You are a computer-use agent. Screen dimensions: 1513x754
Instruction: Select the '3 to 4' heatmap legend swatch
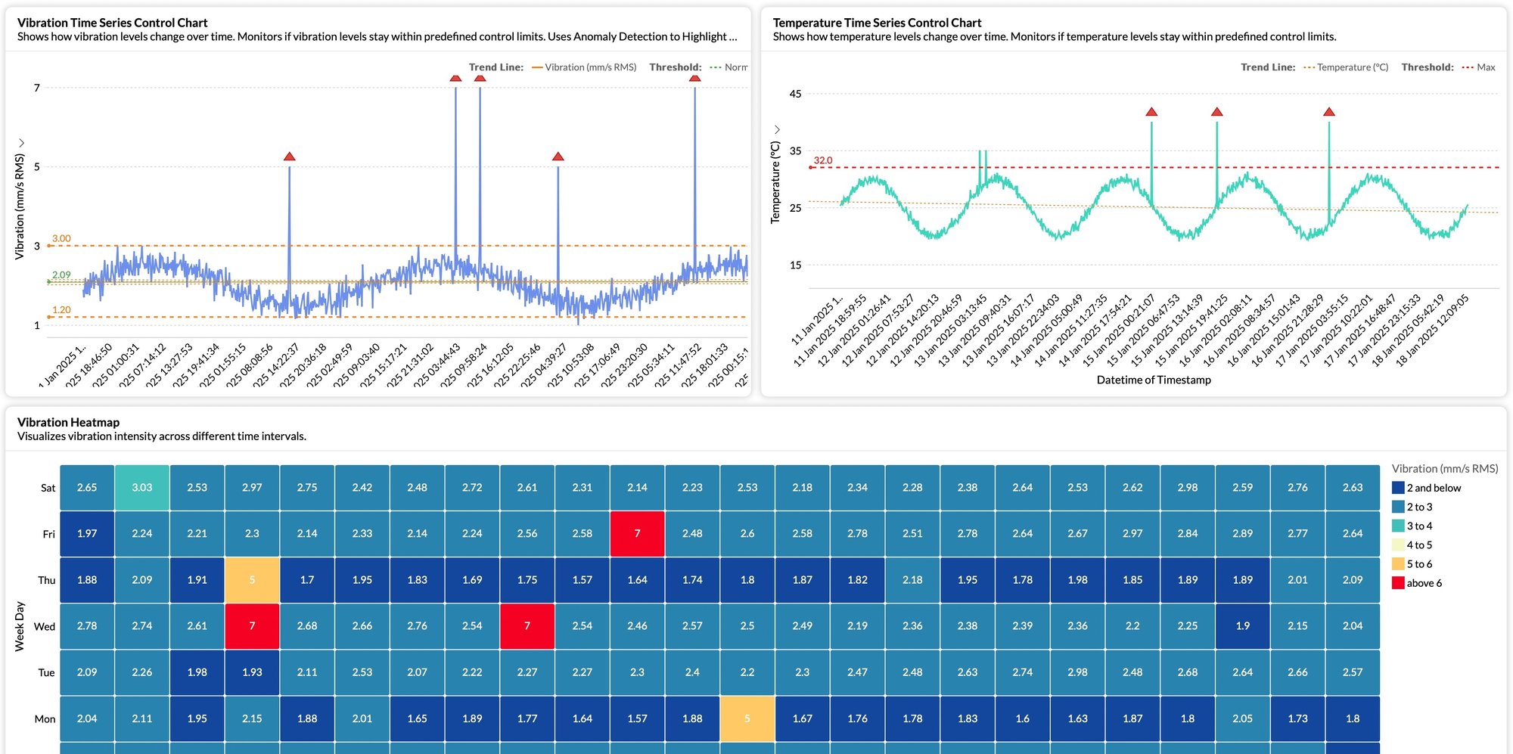point(1398,526)
